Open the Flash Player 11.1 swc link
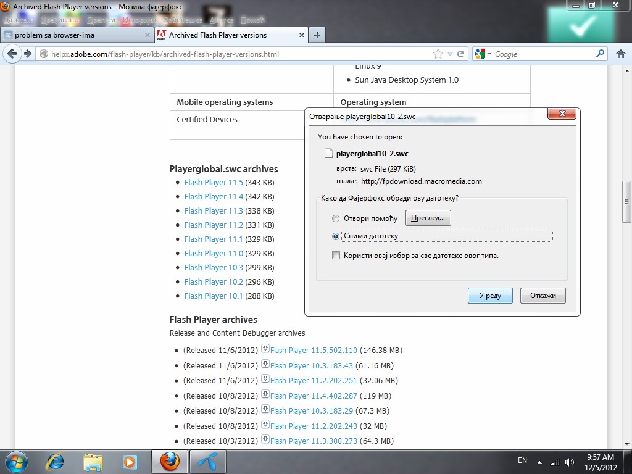This screenshot has width=632, height=474. pos(214,239)
